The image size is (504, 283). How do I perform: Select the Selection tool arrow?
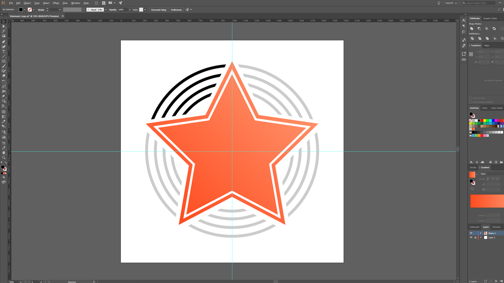tap(4, 21)
